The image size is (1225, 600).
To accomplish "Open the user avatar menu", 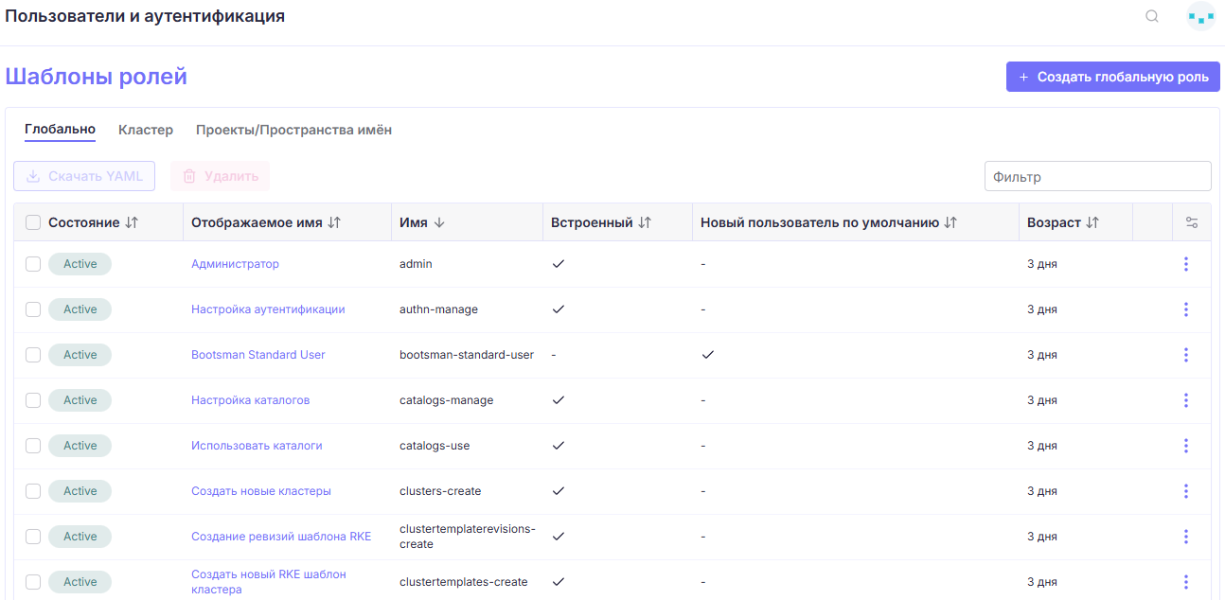I will click(1201, 16).
